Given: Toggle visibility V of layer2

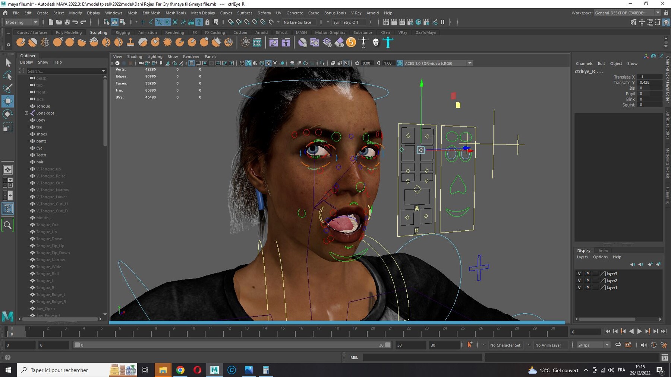Looking at the screenshot, I should 579,281.
